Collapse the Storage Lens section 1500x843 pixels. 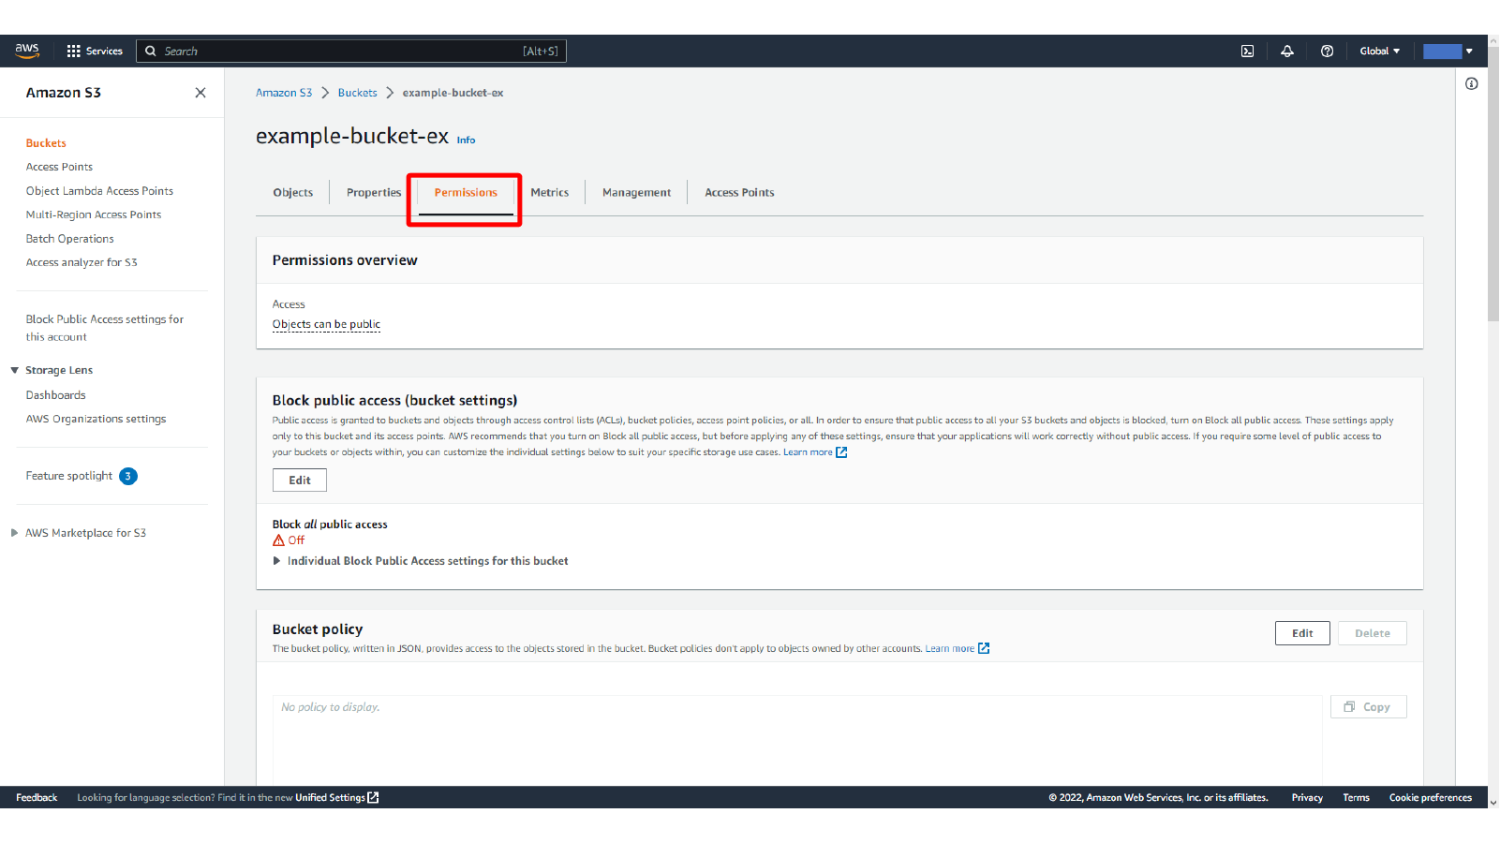tap(14, 371)
